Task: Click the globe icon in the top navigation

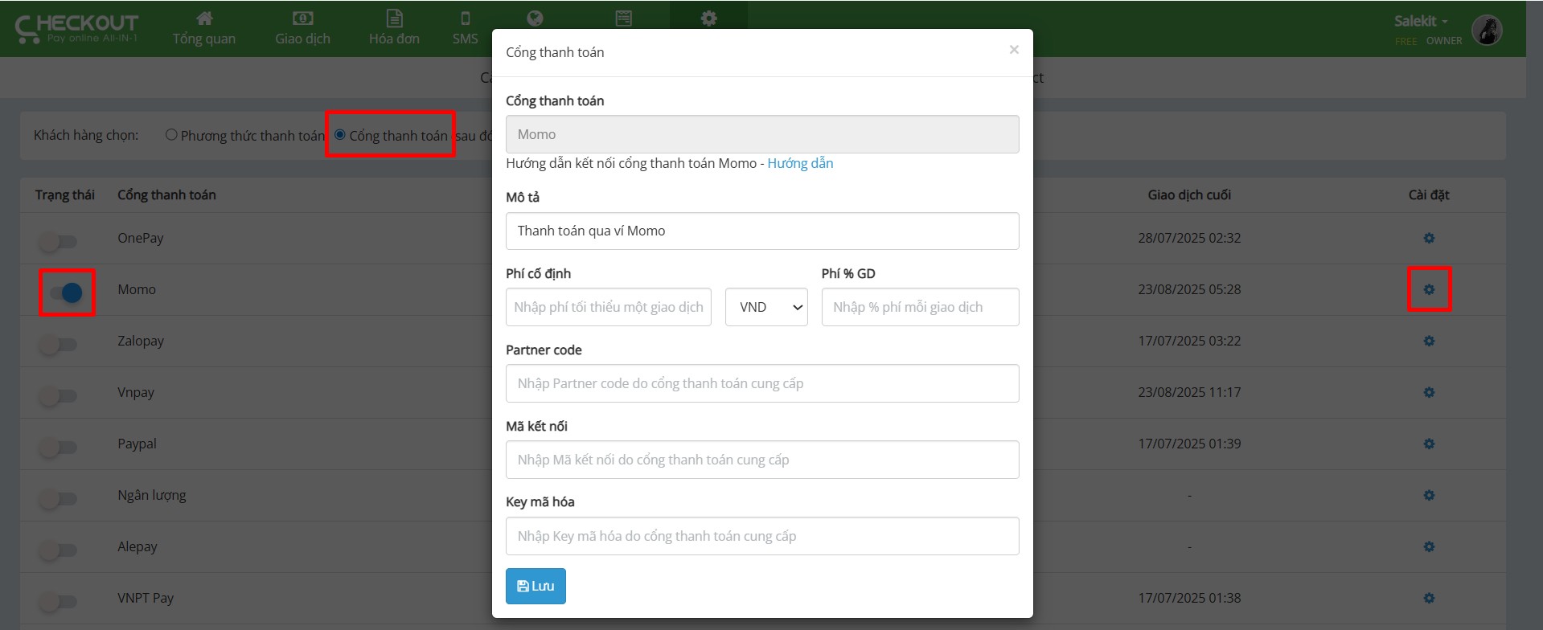Action: (x=535, y=18)
